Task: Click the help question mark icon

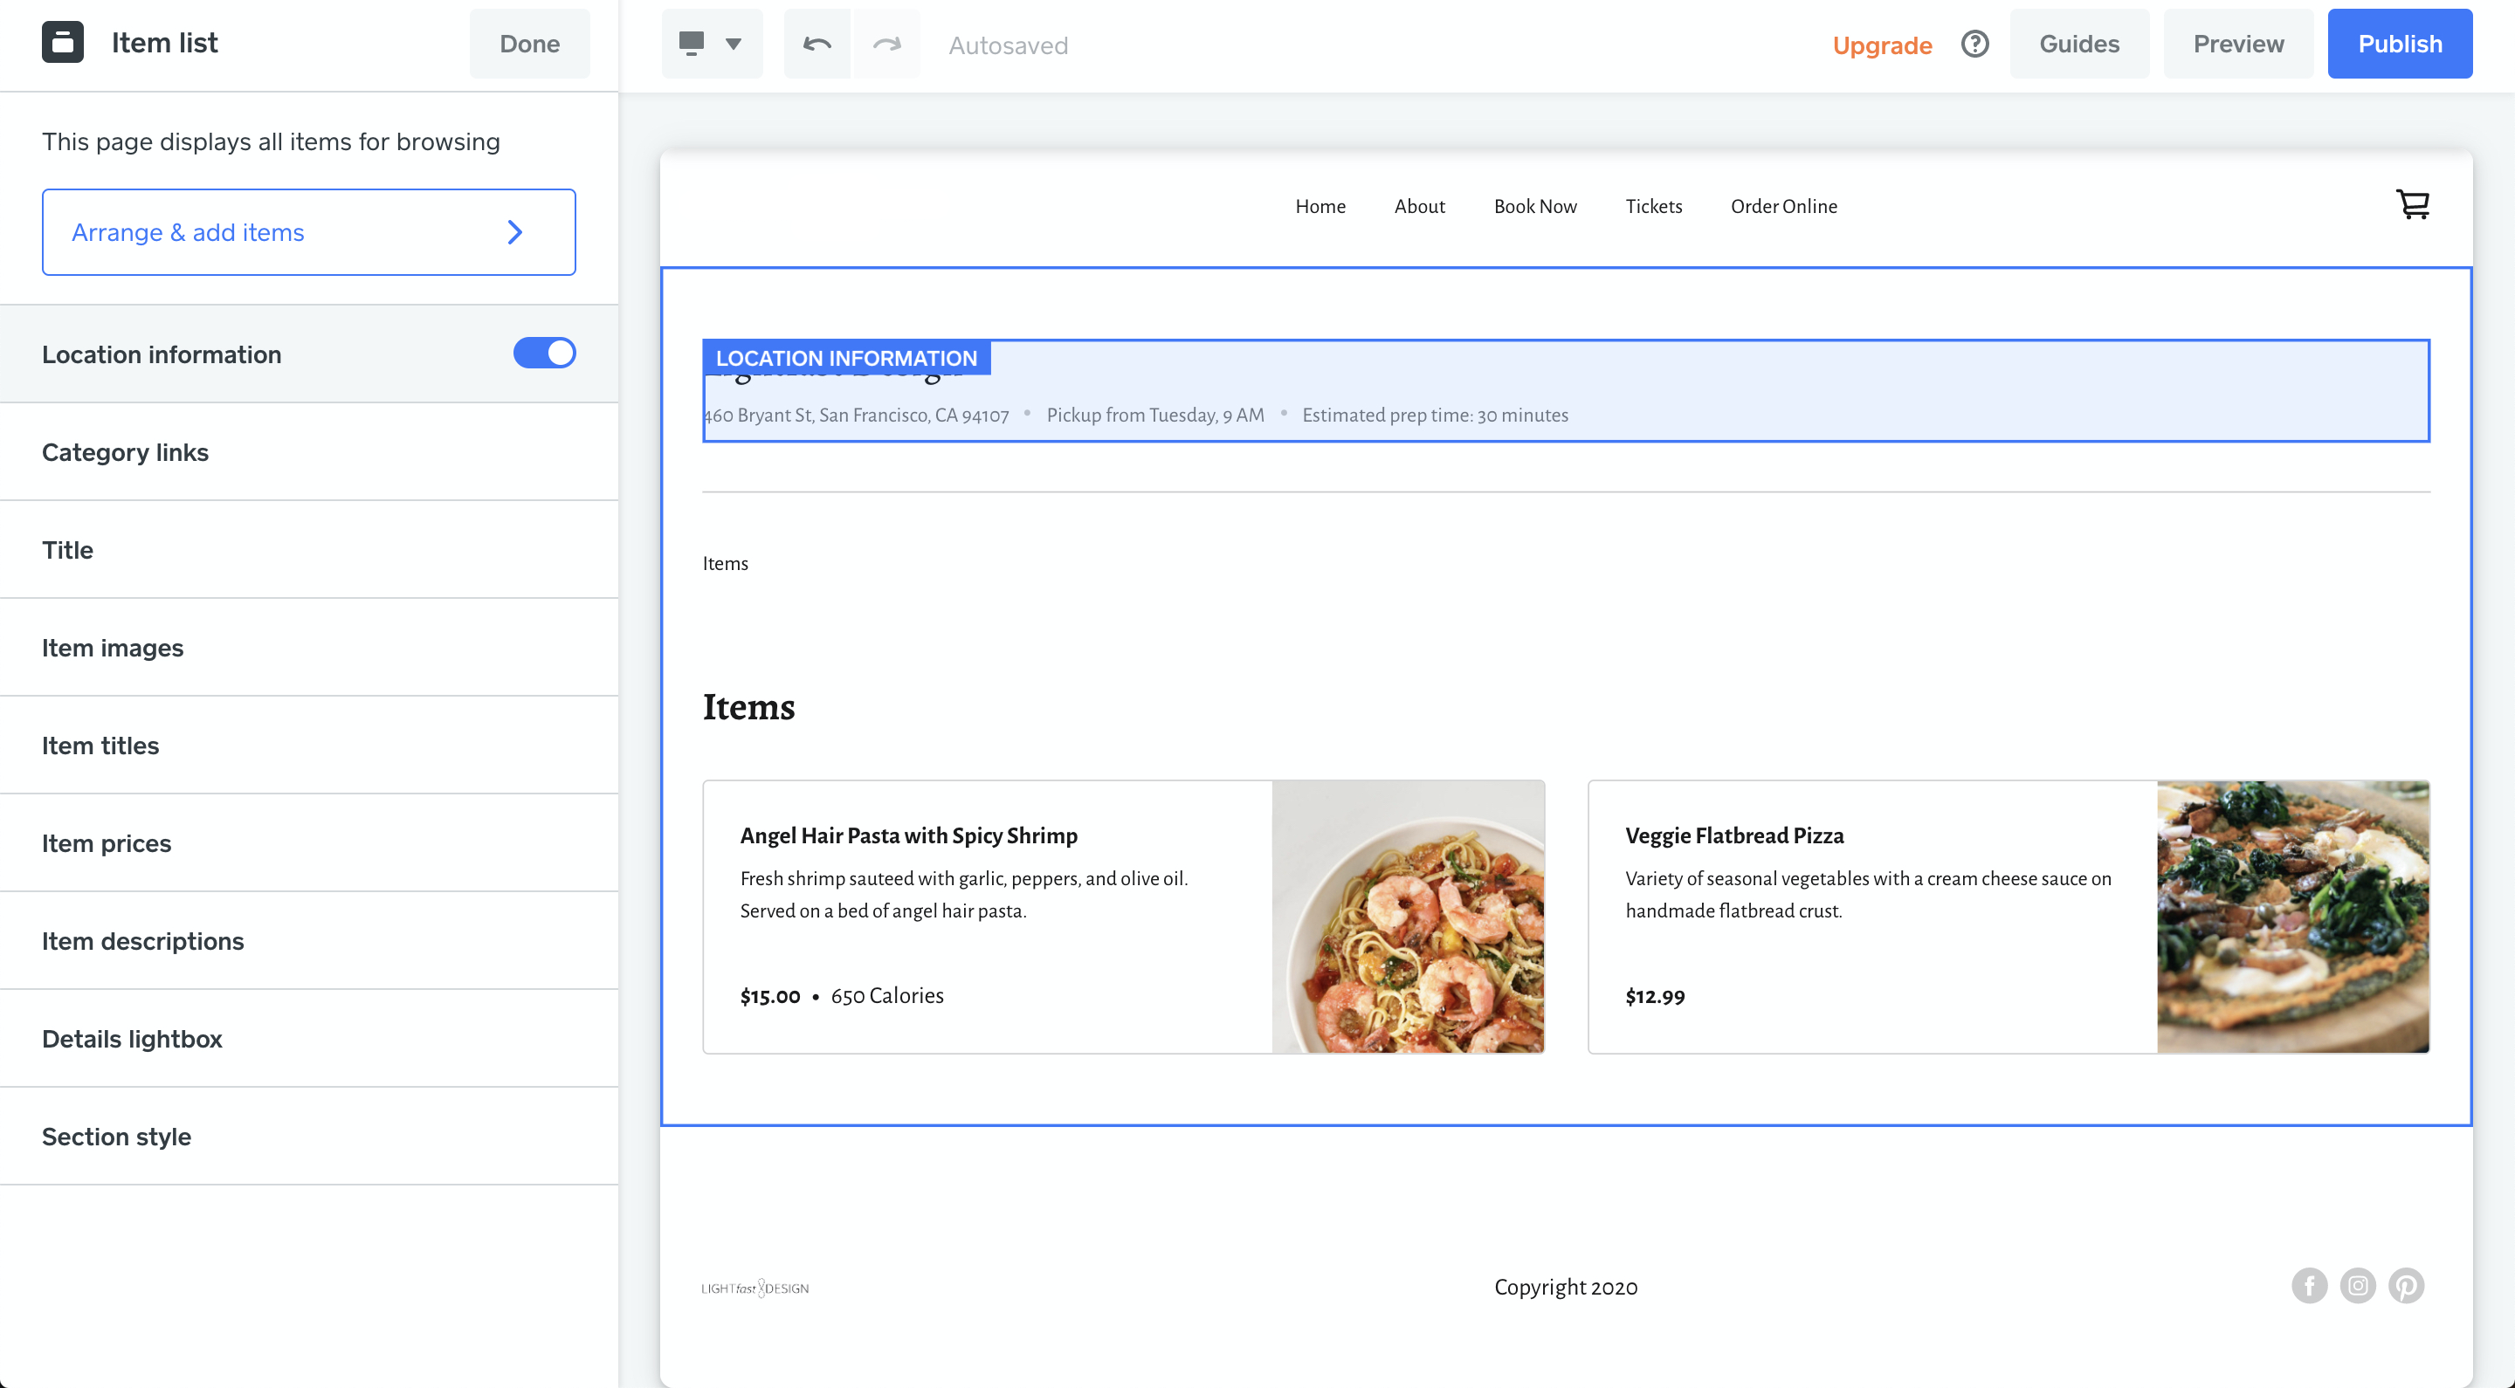Action: coord(1975,43)
